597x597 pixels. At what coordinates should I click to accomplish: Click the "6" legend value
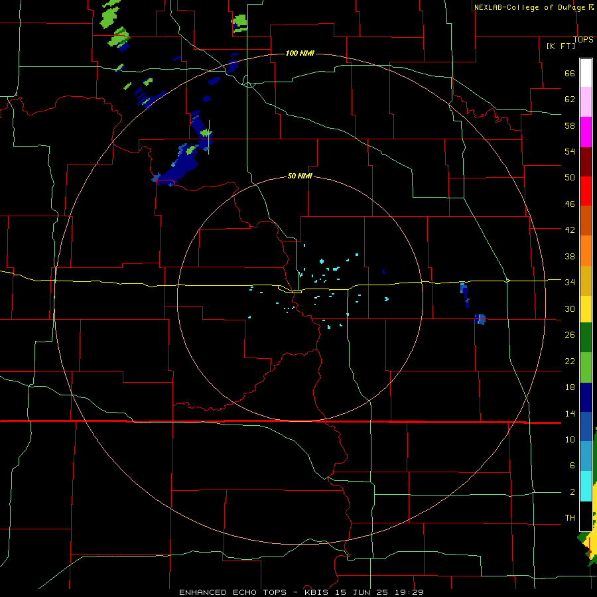coord(572,465)
